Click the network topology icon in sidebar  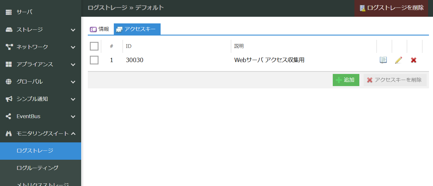(x=9, y=47)
